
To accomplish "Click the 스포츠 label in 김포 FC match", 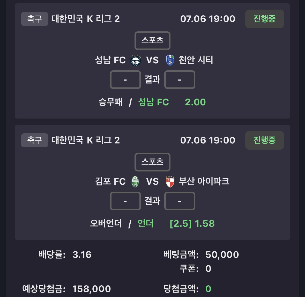I will point(153,162).
